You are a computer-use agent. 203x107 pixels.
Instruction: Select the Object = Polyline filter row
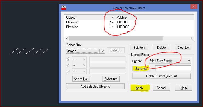tap(129, 18)
